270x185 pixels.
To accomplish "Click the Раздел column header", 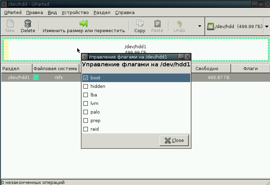I will click(17, 68).
